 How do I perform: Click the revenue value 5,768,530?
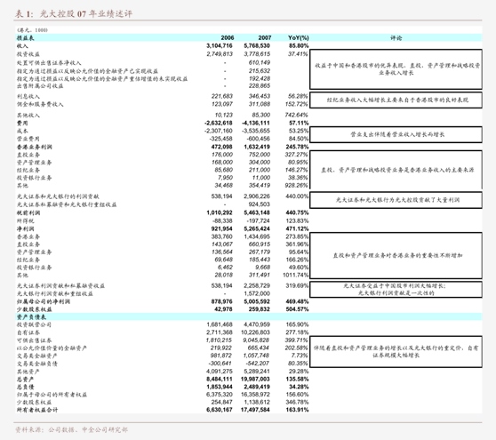[257, 46]
